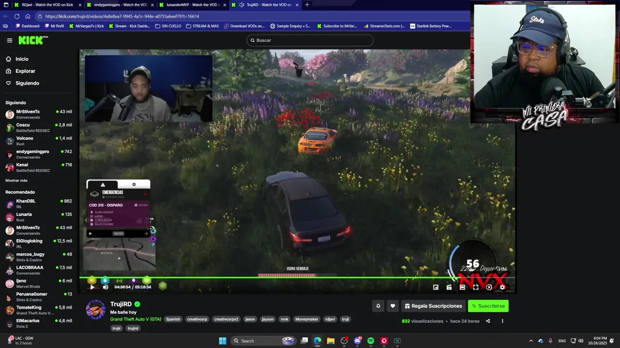
Task: Select the rdjavi tag
Action: coord(330,319)
